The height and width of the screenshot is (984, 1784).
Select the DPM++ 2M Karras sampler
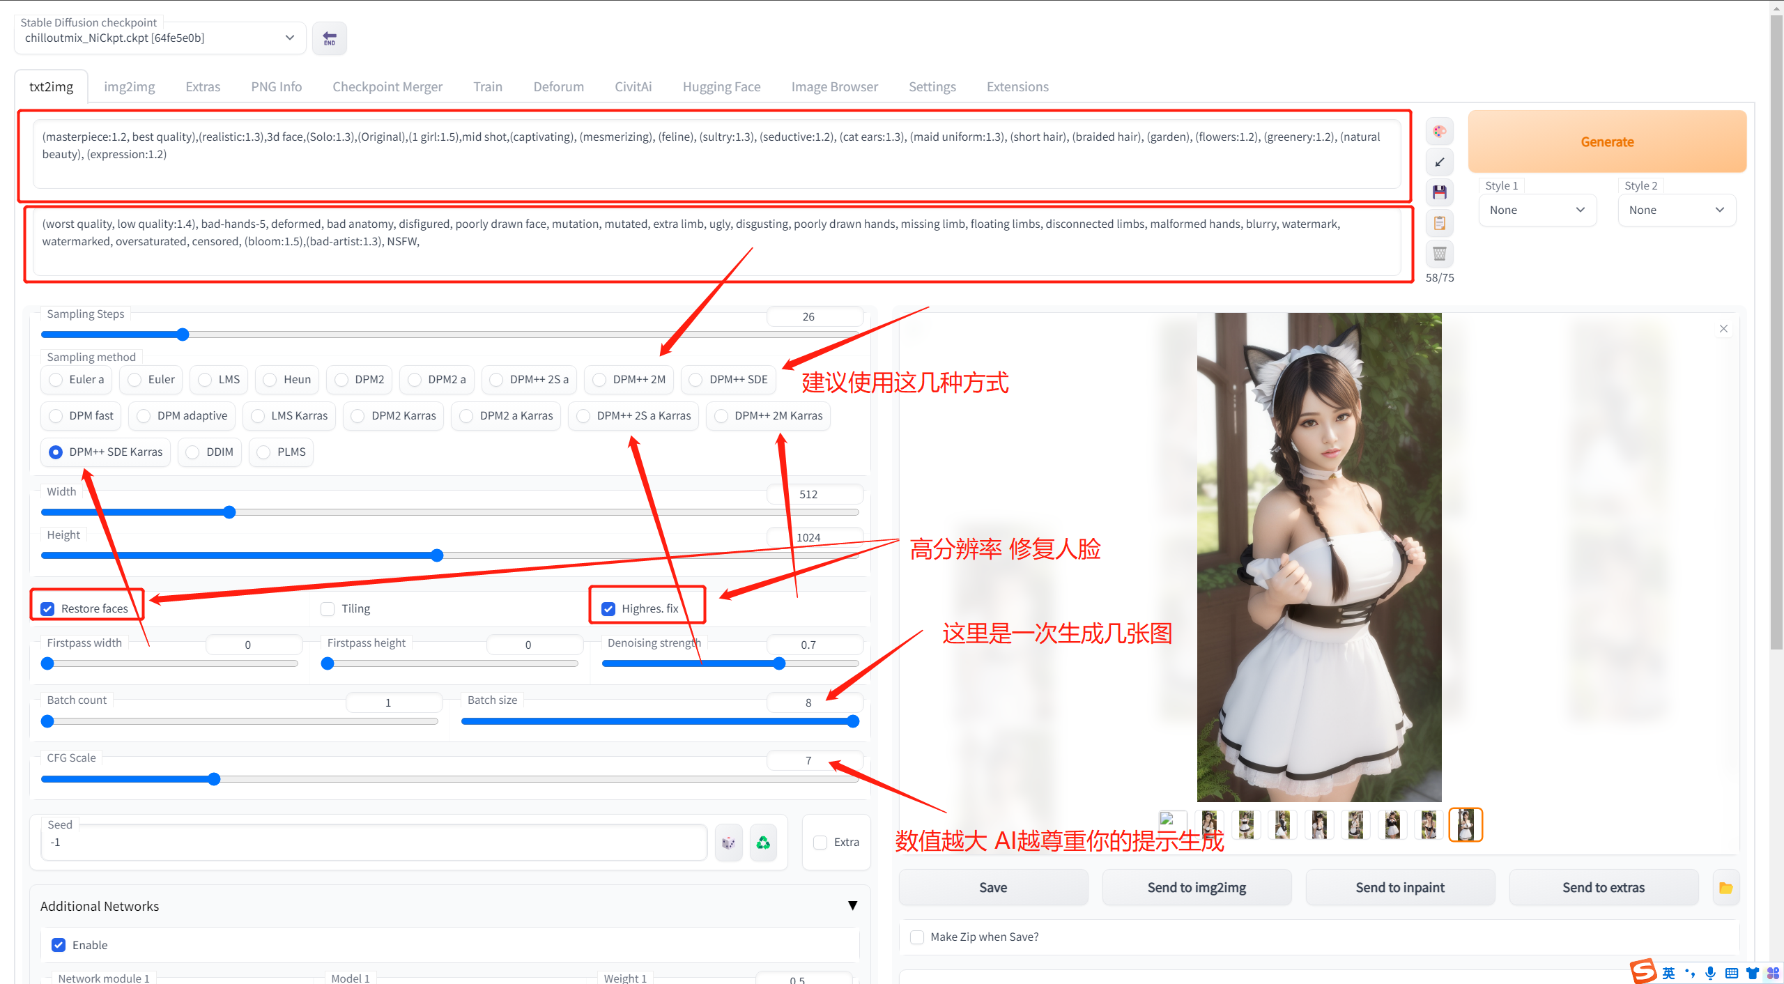tap(721, 416)
